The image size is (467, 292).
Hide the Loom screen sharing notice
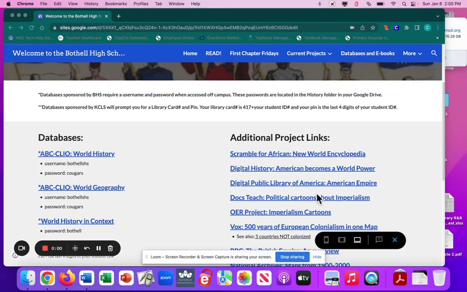coord(317,257)
